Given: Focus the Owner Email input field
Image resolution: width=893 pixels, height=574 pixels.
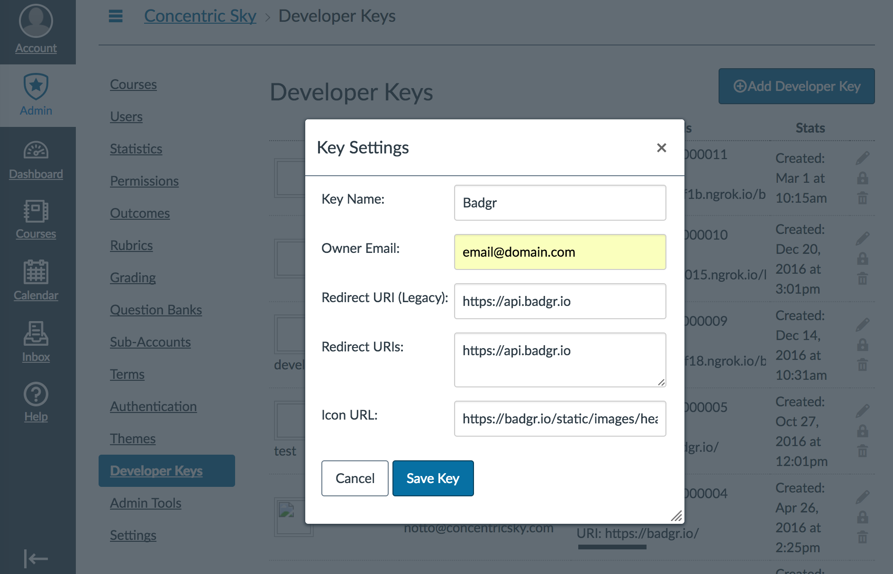Looking at the screenshot, I should (560, 252).
